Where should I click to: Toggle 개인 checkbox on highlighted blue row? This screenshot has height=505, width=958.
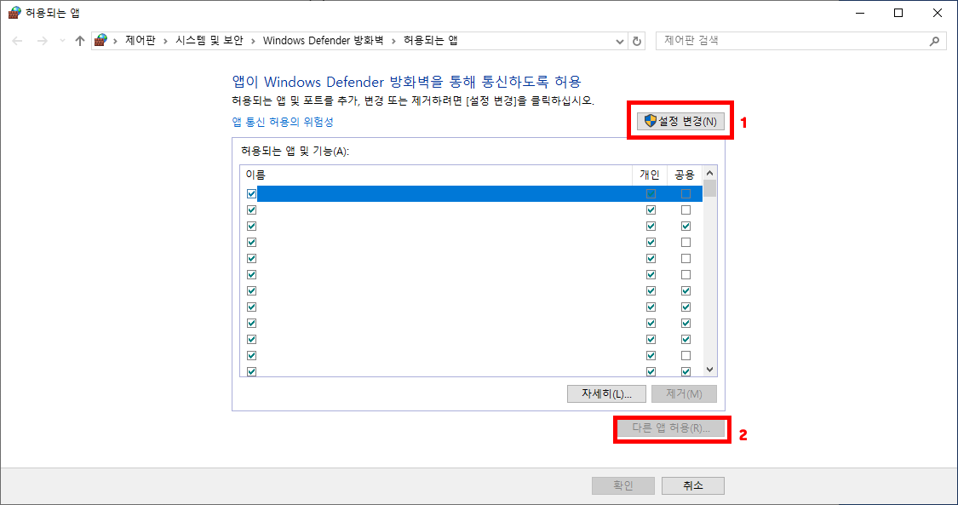pyautogui.click(x=651, y=193)
